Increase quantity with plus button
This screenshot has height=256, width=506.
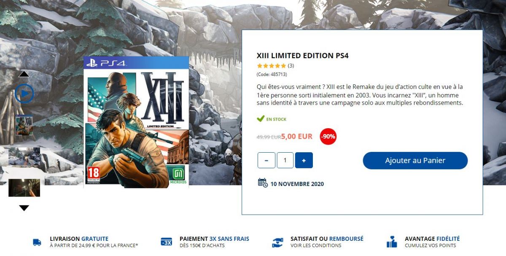(x=304, y=160)
